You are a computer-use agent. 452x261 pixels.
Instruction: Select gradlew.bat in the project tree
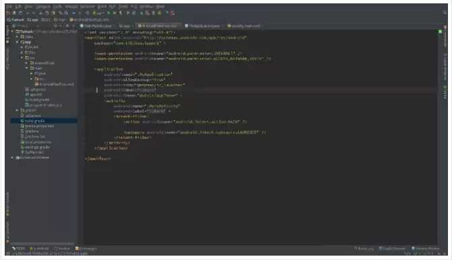coord(32,137)
